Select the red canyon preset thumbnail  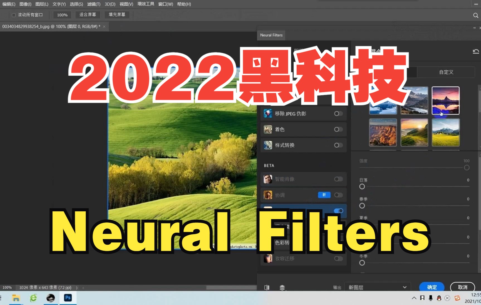pos(383,133)
